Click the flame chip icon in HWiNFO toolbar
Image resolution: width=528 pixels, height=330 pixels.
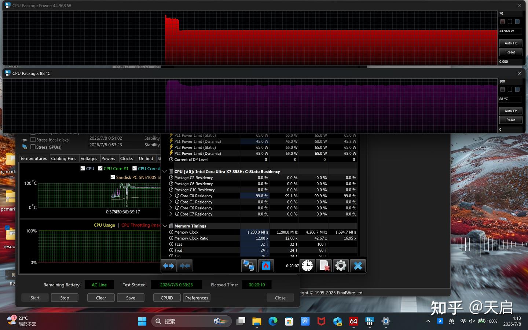pyautogui.click(x=266, y=266)
